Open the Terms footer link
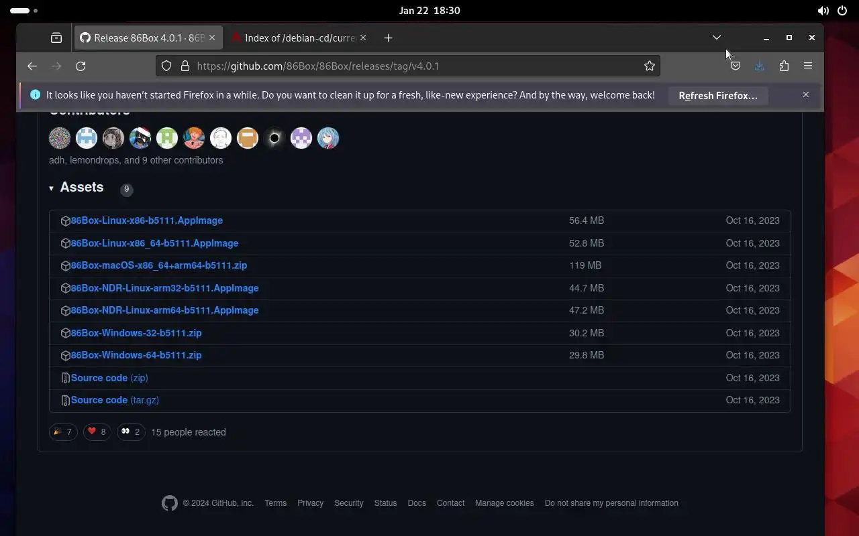Screen dimensions: 859x536 pos(275,503)
